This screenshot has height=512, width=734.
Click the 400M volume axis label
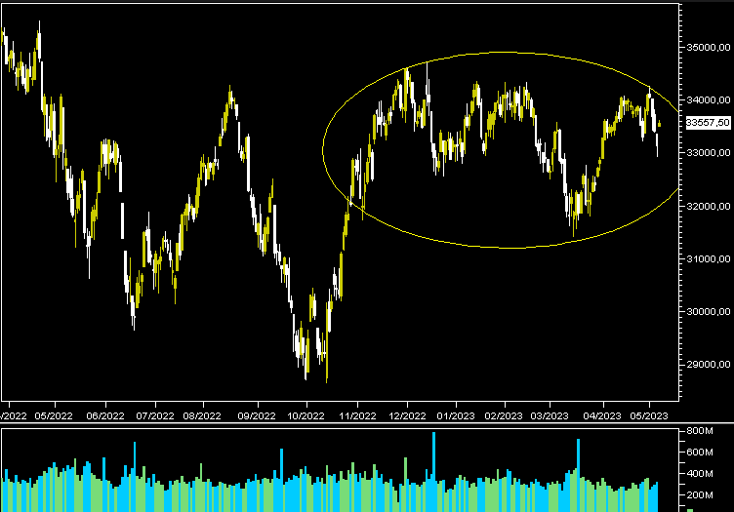[x=700, y=474]
